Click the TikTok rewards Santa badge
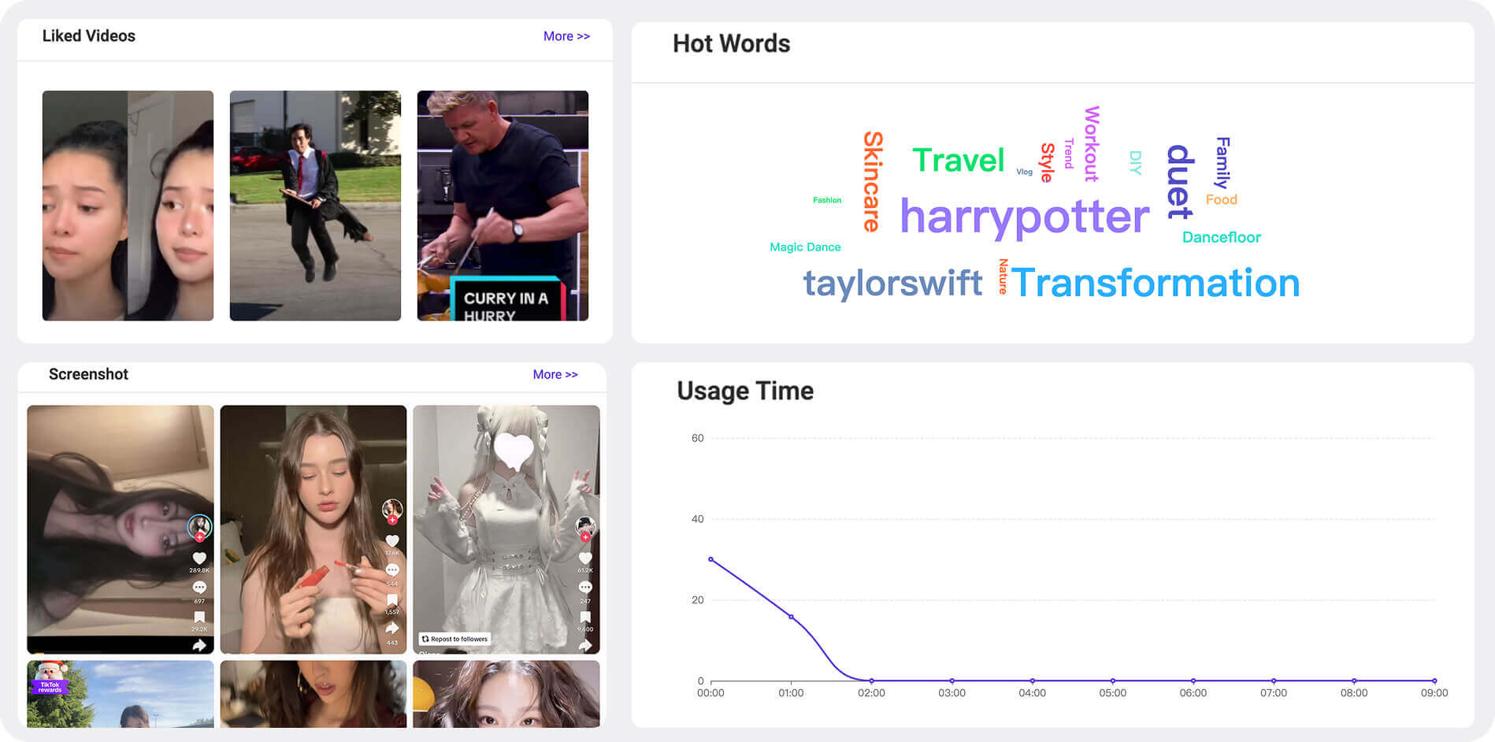1495x742 pixels. coord(51,677)
